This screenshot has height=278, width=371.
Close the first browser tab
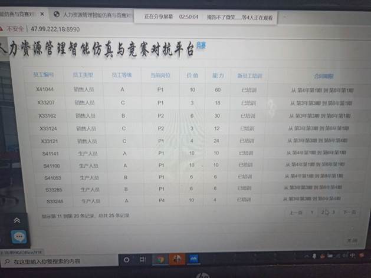tap(42, 14)
